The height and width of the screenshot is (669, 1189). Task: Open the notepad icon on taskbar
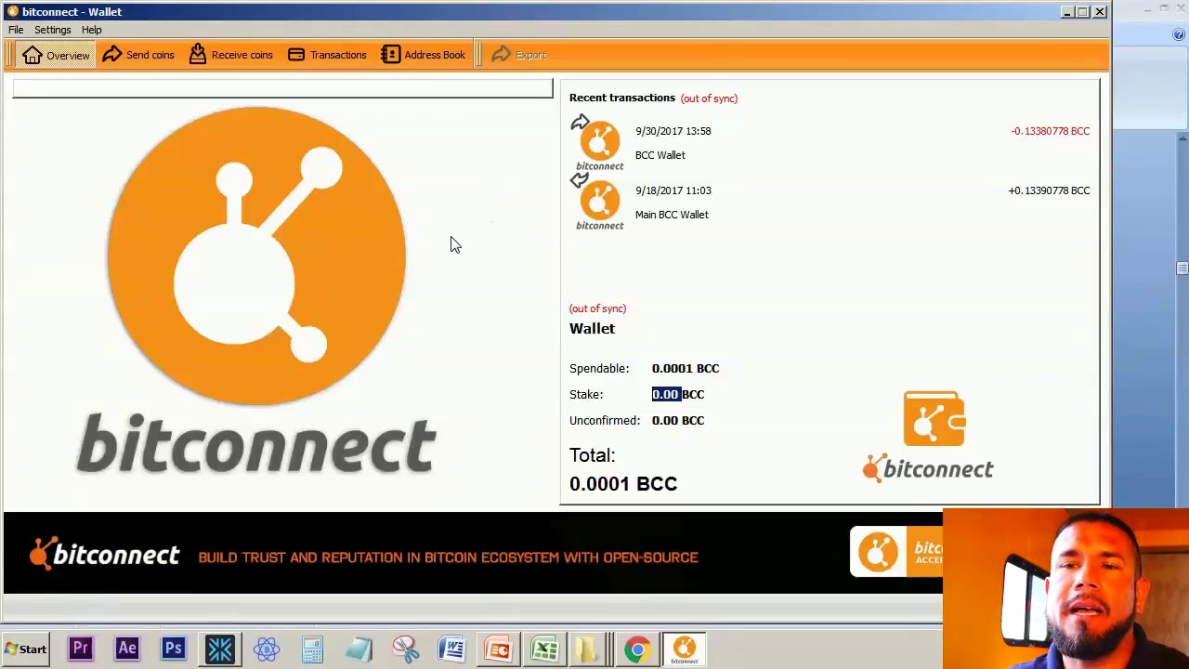tap(359, 649)
